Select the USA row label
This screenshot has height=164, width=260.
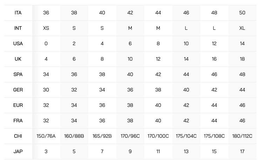[x=18, y=43]
